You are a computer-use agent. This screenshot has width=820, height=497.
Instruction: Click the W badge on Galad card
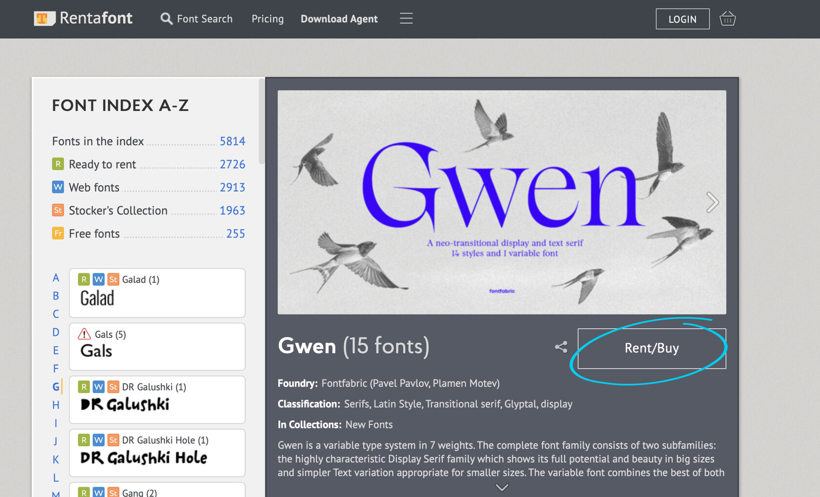tap(99, 279)
